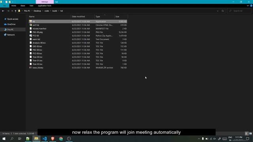Open Brave browser from the taskbar
Screen dimensions: 253x142
pos(53,138)
